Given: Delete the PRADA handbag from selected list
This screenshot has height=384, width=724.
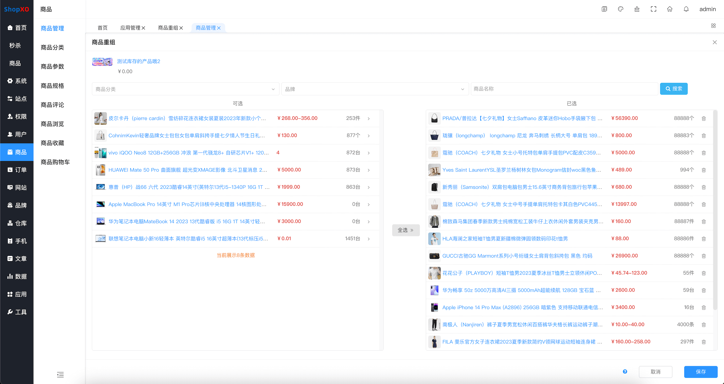Looking at the screenshot, I should (703, 118).
